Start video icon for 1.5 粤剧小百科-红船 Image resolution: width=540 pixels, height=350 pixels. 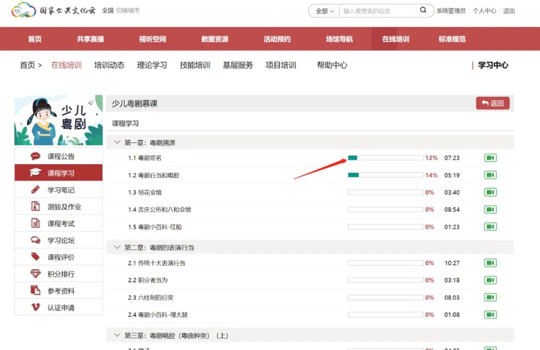pyautogui.click(x=490, y=226)
